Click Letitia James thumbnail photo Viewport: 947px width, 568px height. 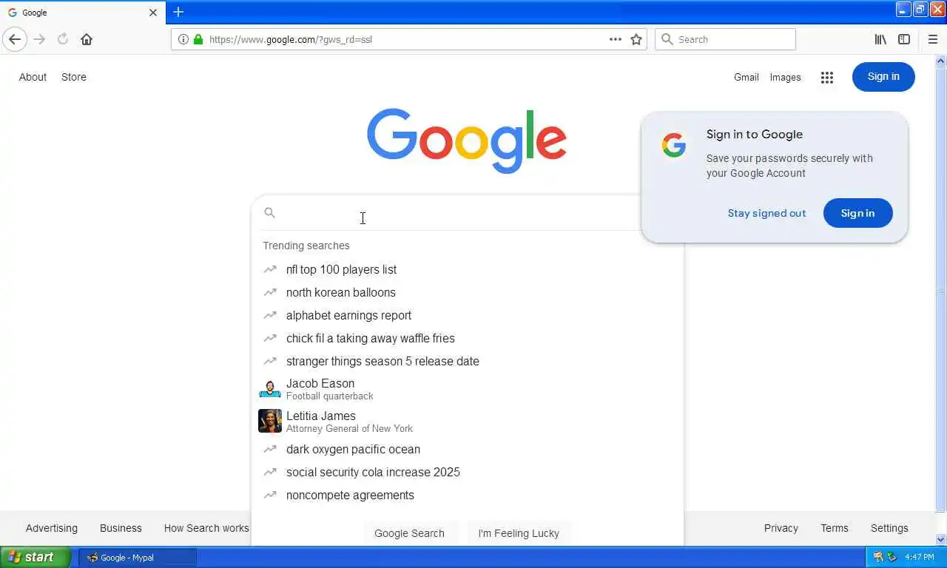coord(270,421)
